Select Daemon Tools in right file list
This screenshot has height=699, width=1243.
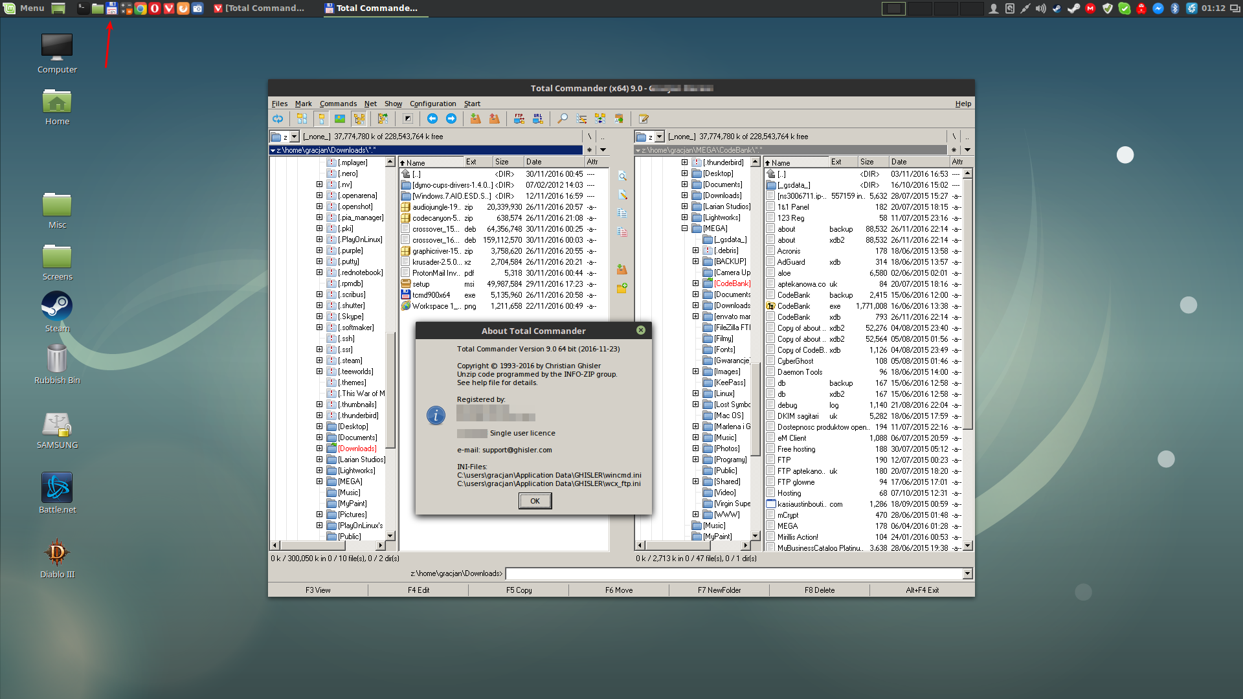pos(863,372)
